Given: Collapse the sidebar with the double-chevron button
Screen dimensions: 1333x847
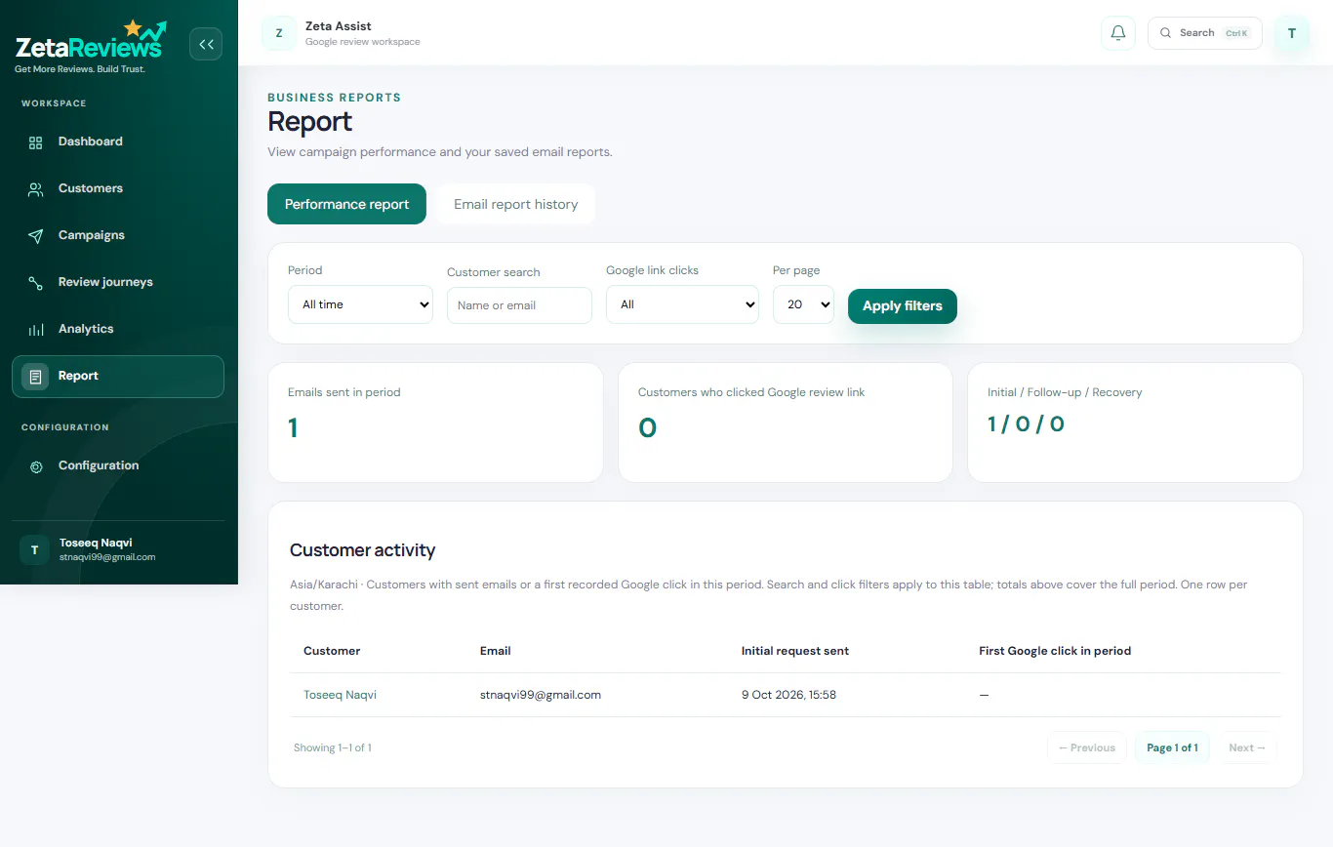Looking at the screenshot, I should (206, 44).
